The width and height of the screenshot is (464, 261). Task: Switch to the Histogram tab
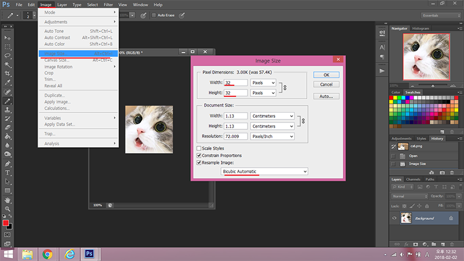(x=420, y=28)
